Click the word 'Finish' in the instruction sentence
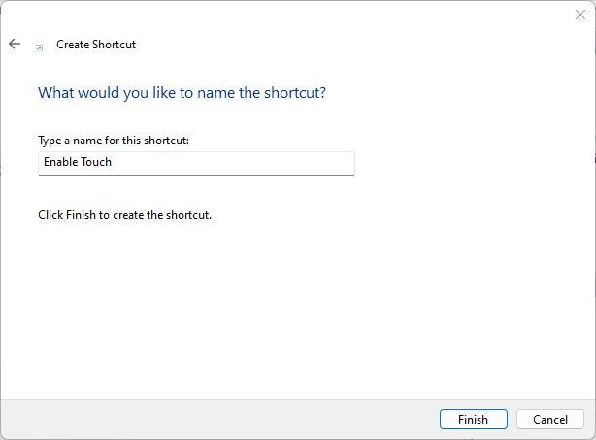This screenshot has width=596, height=440. [x=81, y=215]
